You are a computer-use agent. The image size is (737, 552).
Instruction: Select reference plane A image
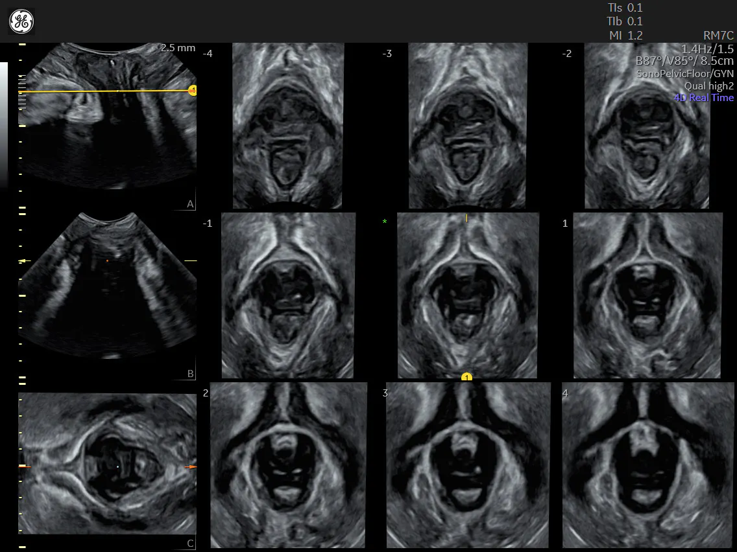pyautogui.click(x=107, y=116)
